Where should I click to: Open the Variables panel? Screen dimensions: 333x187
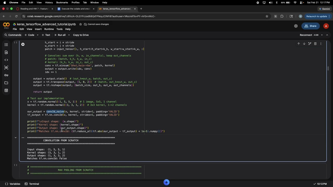(x=12, y=184)
